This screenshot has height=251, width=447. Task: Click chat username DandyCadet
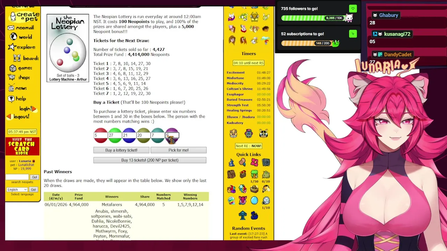tap(398, 54)
